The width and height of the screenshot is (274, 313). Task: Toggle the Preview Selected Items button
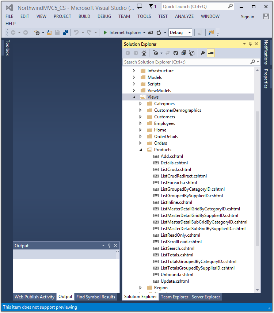click(211, 53)
